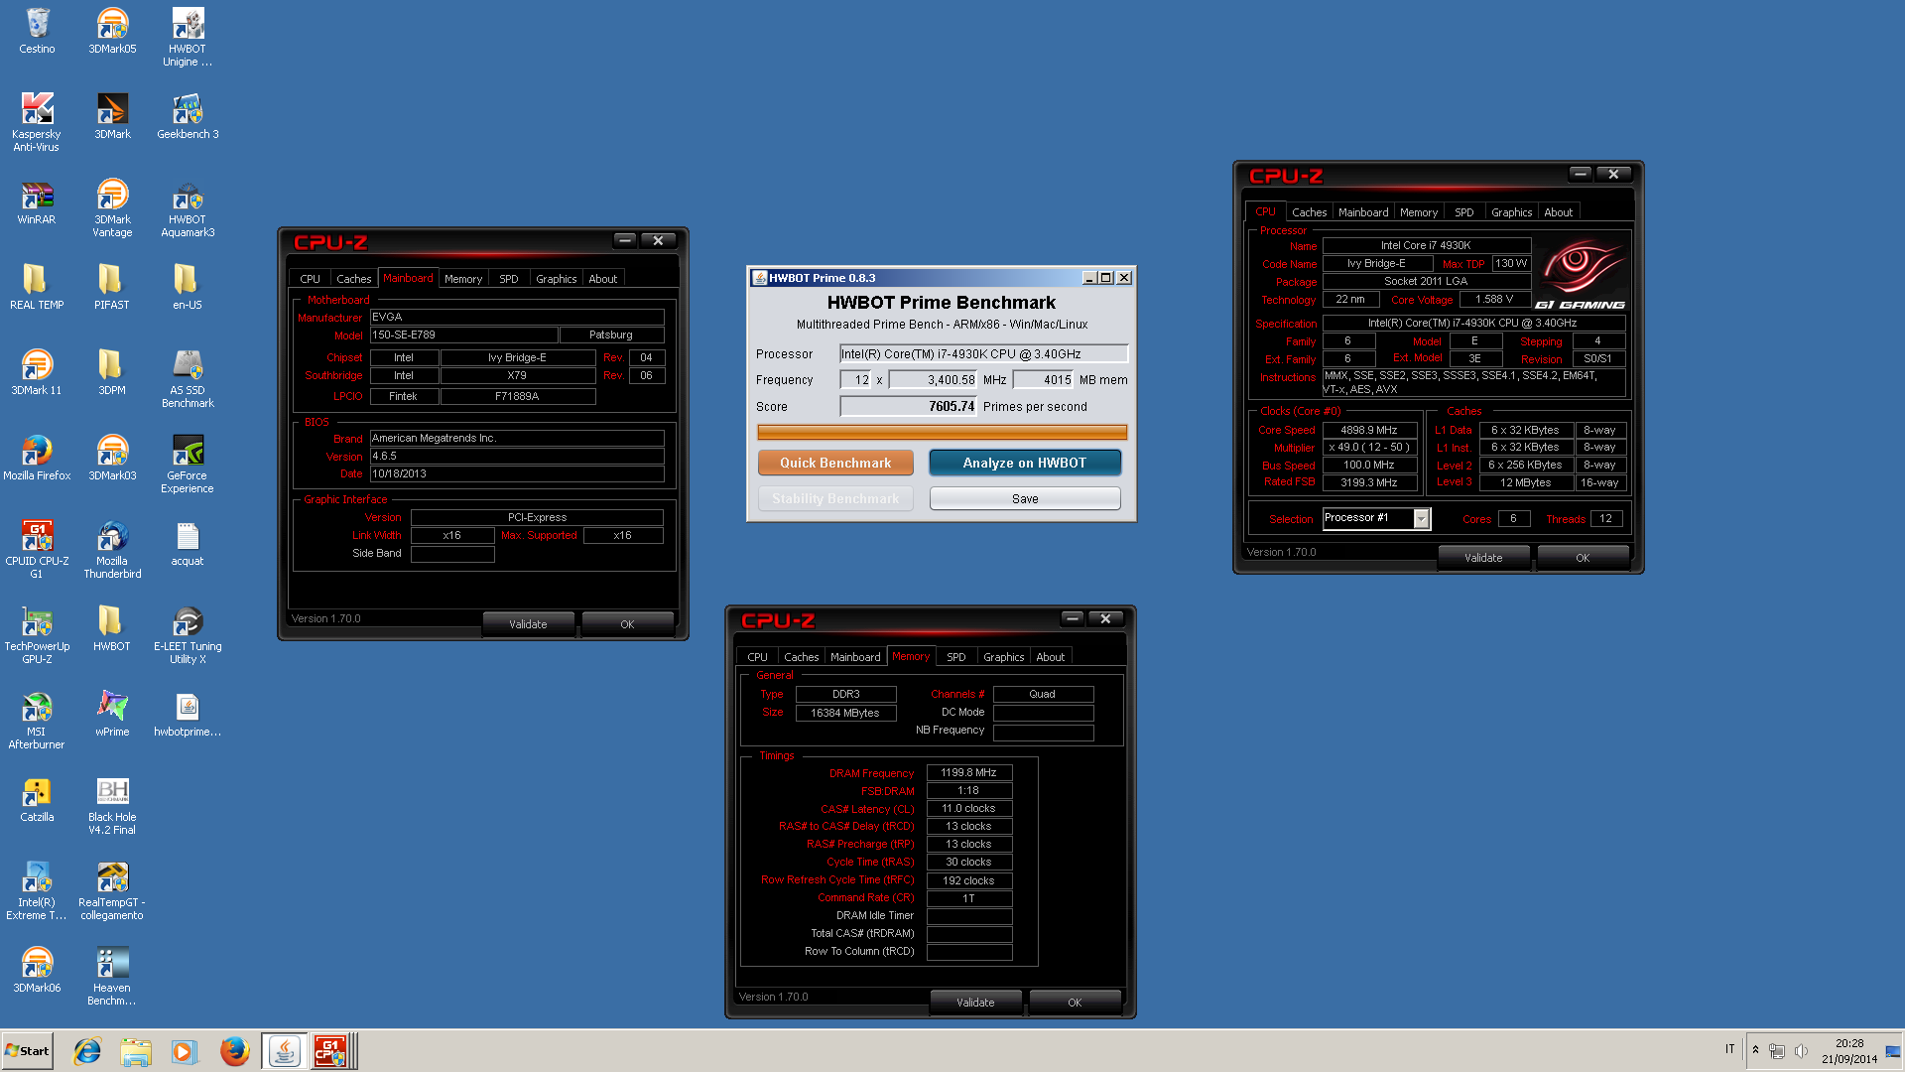Open MSI Afterburner shortcut
Viewport: 1905px width, 1072px height.
[x=37, y=720]
